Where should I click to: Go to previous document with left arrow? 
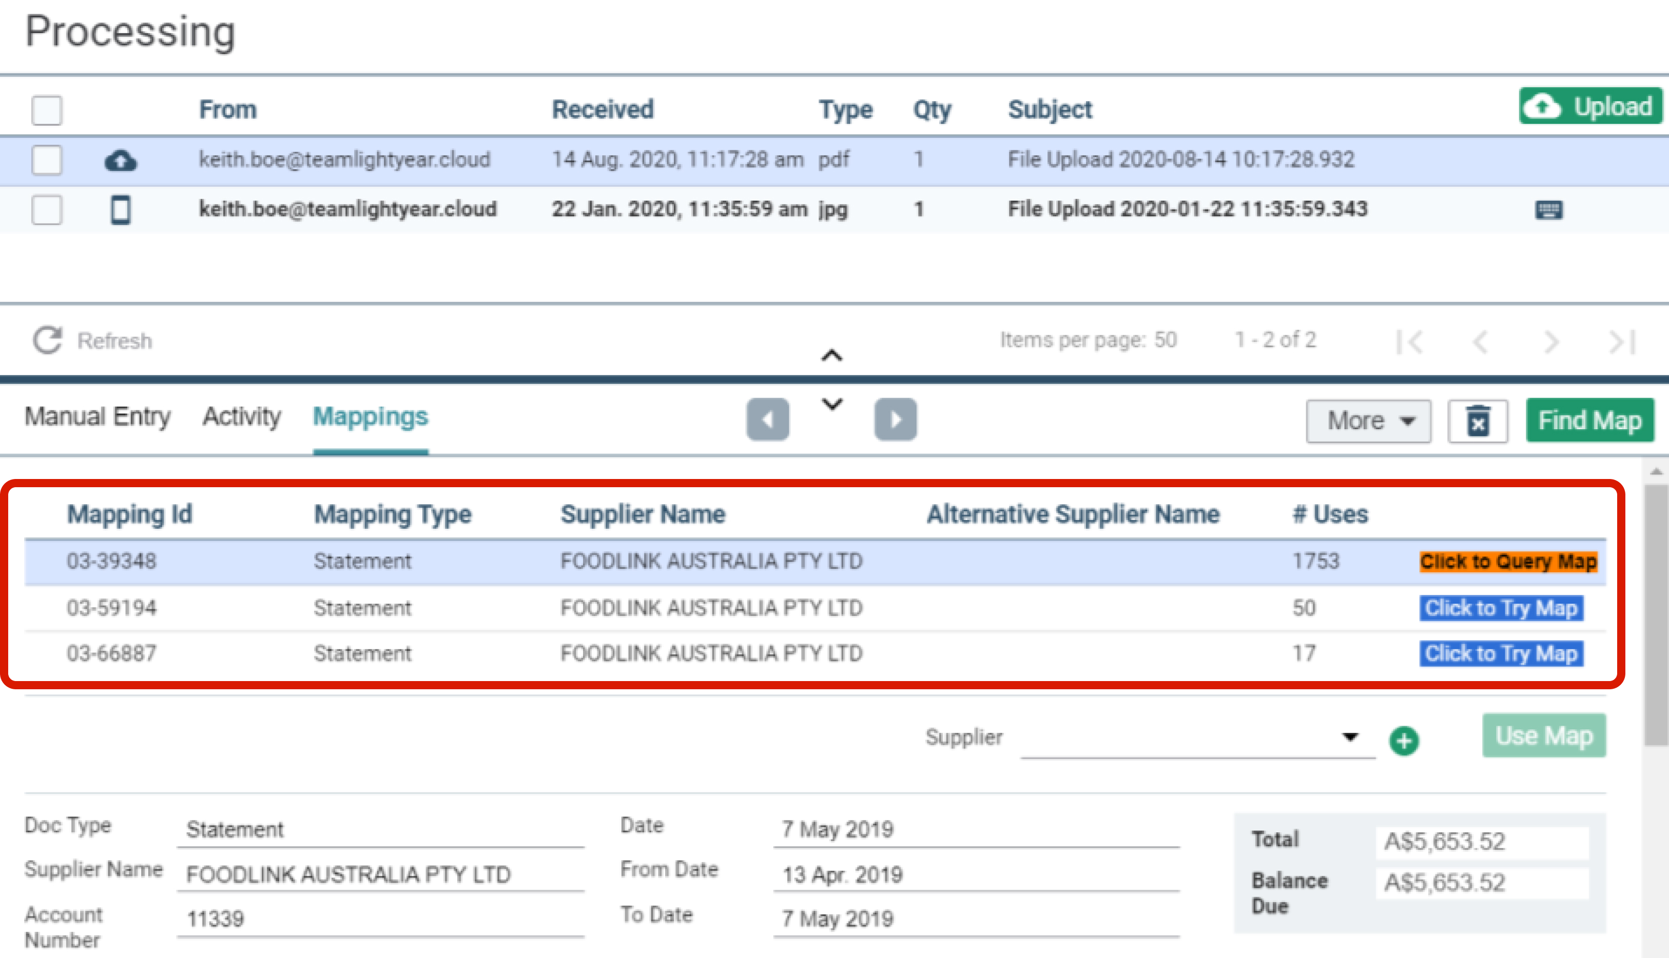[x=767, y=419]
